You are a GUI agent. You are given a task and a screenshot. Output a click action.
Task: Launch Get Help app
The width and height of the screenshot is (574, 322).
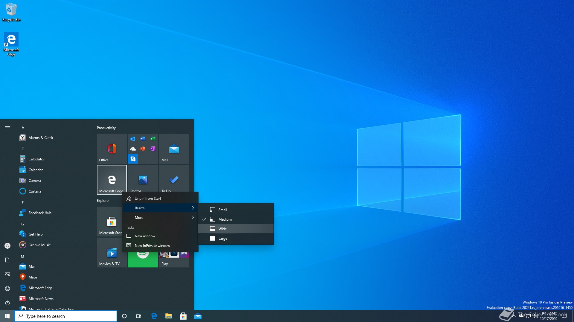54,234
